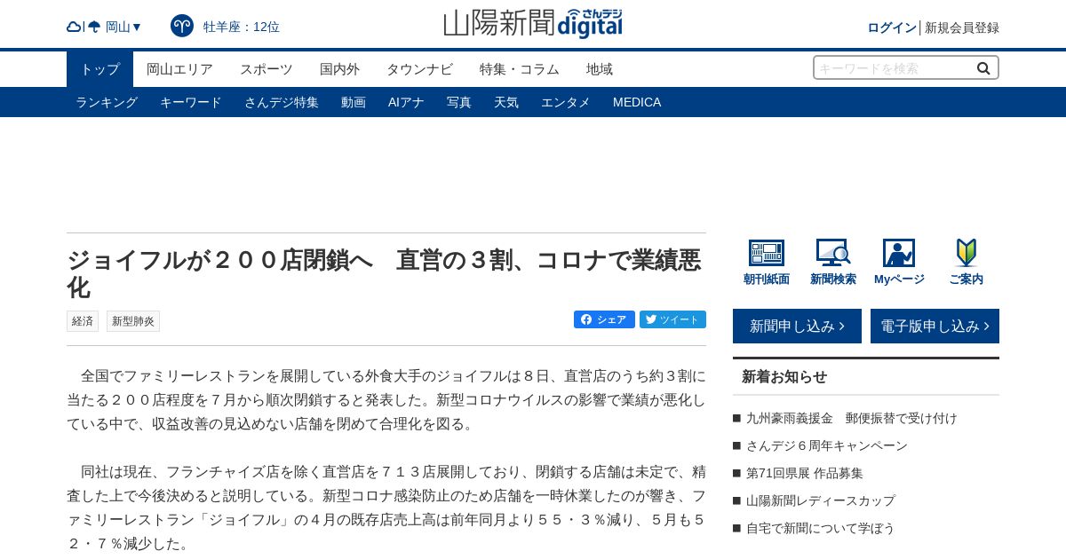Open the 国内外 menu

[x=339, y=69]
